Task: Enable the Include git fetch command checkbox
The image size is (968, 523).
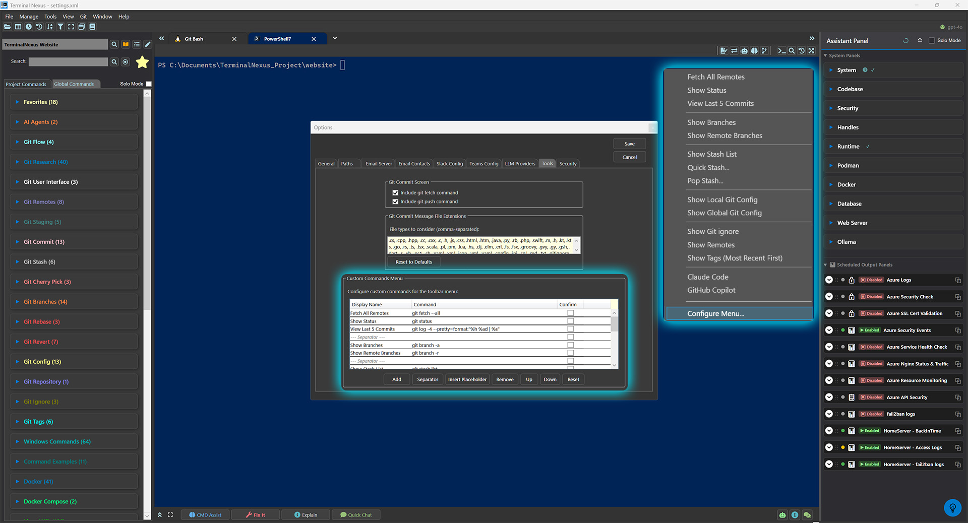Action: click(x=395, y=192)
